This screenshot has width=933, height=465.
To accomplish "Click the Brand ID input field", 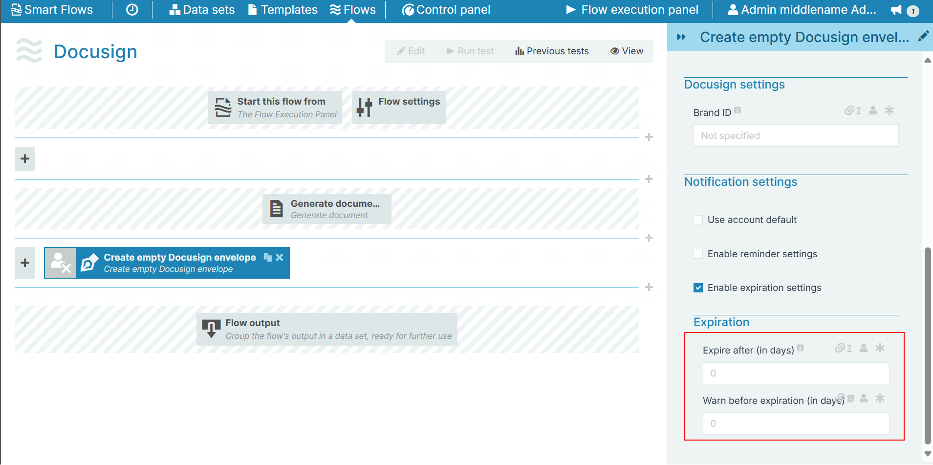I will click(x=796, y=136).
